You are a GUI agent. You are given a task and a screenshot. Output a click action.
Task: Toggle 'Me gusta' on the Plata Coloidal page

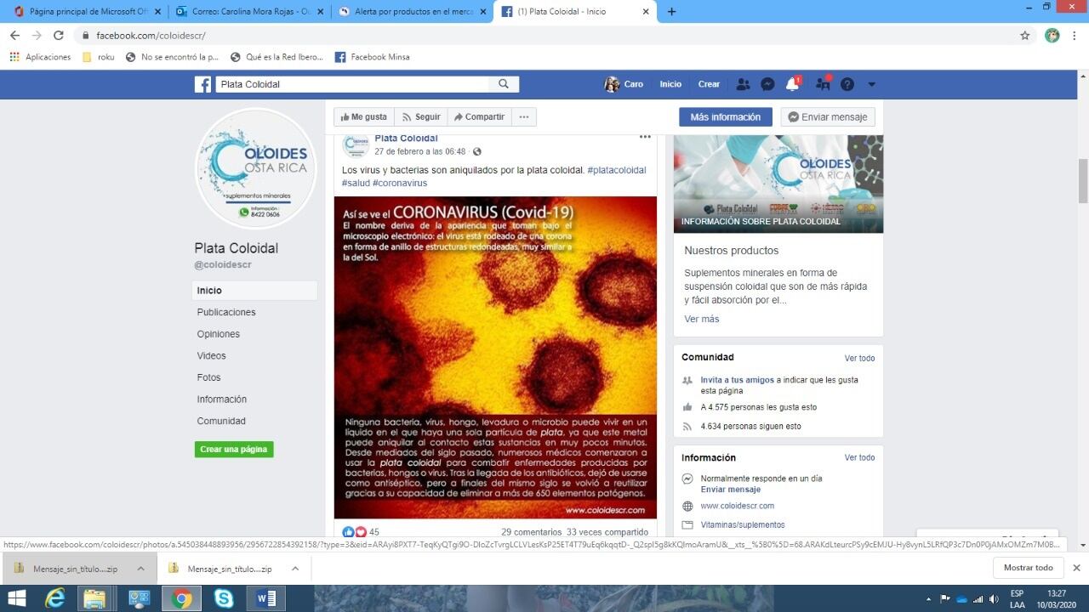pos(363,116)
